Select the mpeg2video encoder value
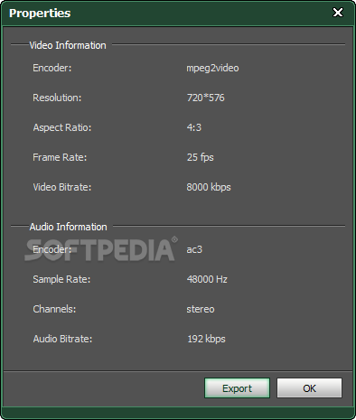The height and width of the screenshot is (420, 356). (212, 68)
